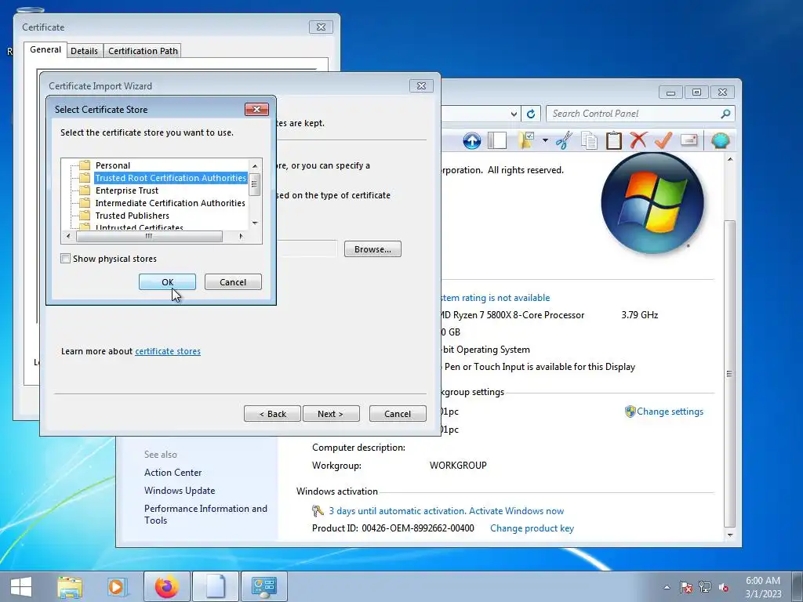Screen dimensions: 803x602
Task: Click the System rating is not available link
Action: pos(496,297)
